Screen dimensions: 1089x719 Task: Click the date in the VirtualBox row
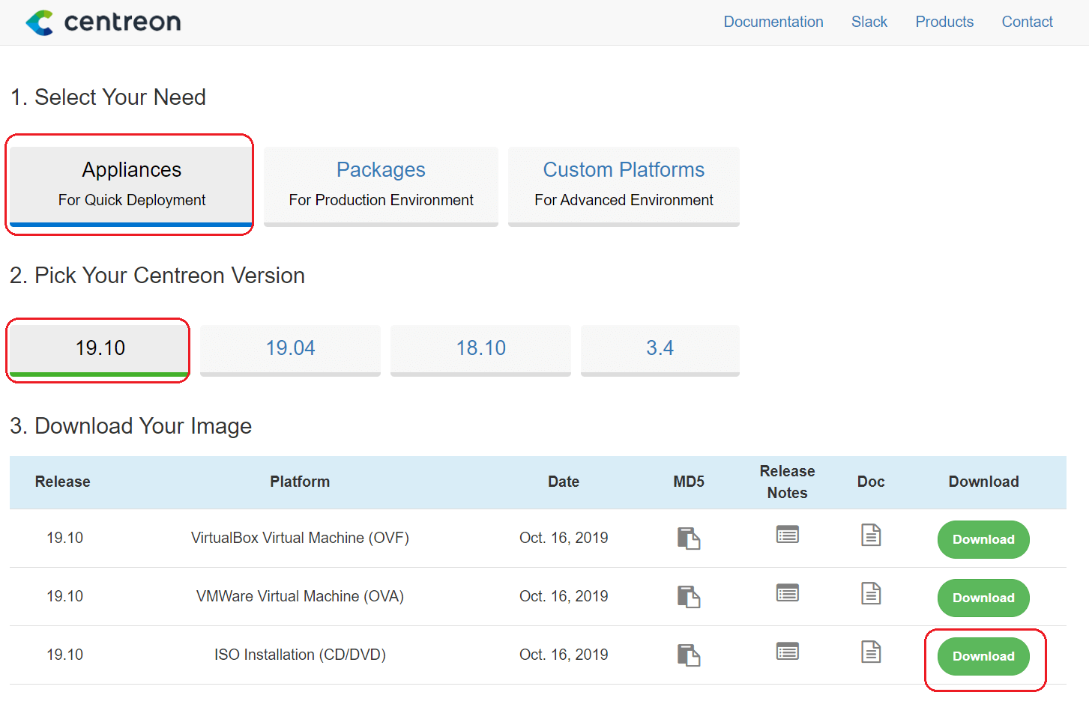564,538
